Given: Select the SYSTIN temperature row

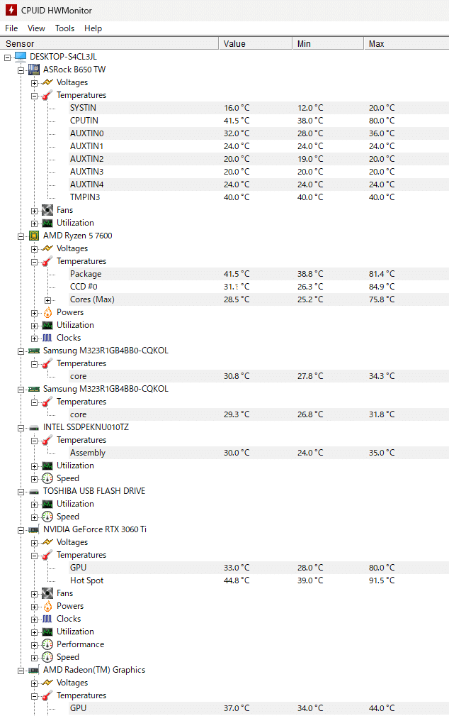Looking at the screenshot, I should 258,108.
